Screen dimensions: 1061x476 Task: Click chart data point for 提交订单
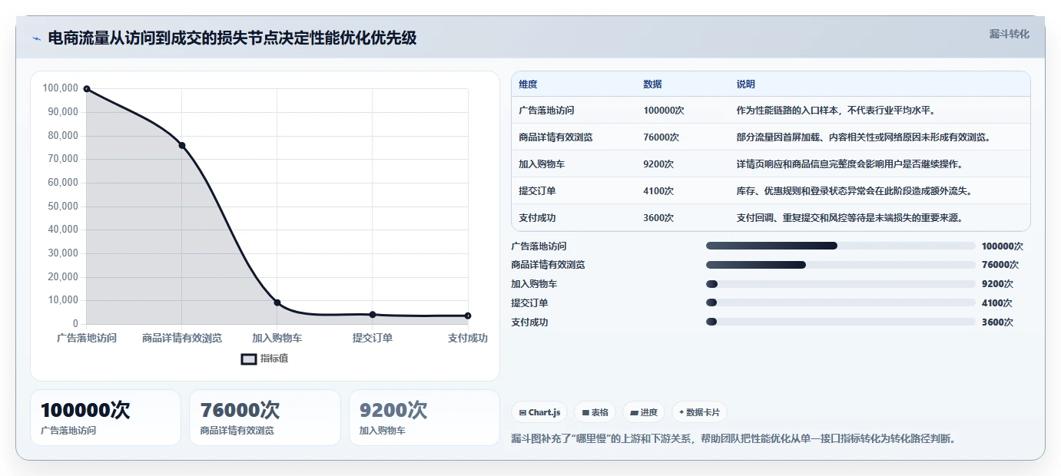[x=373, y=315]
